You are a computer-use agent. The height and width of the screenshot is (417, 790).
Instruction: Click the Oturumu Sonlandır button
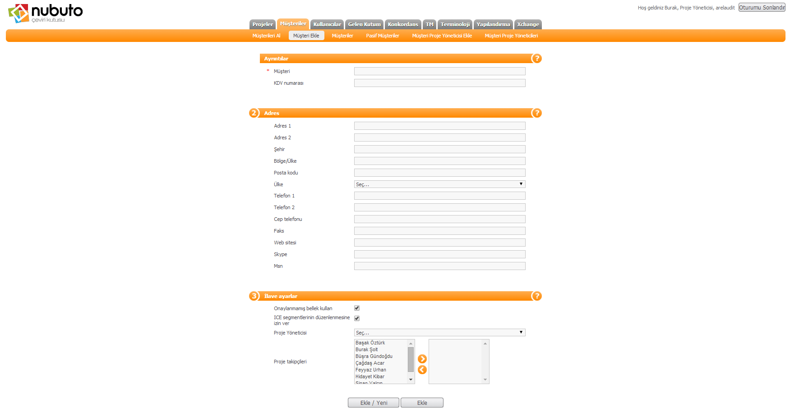click(762, 8)
